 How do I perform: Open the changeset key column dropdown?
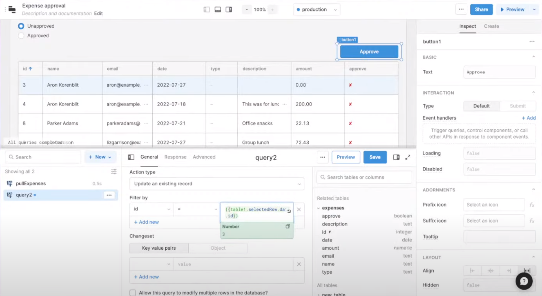point(151,264)
